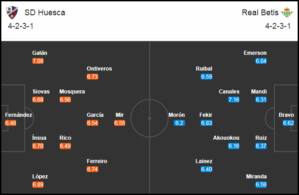Screen dimensions: 299x195
Task: Click player name Mosquera
Action: [x=72, y=92]
